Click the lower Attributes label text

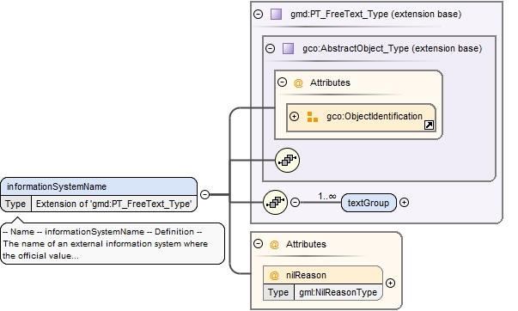click(306, 244)
